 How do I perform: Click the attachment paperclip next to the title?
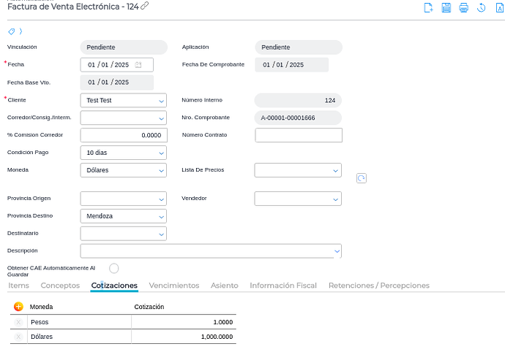coord(145,6)
